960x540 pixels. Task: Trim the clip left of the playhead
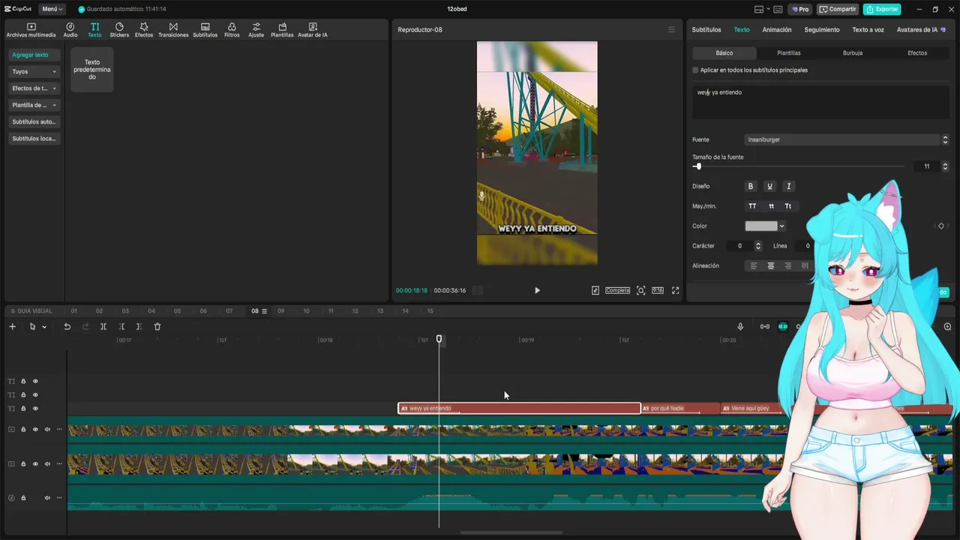pyautogui.click(x=121, y=327)
